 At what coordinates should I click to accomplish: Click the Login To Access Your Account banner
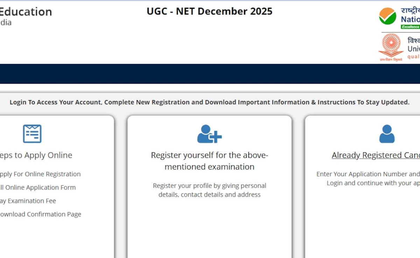[x=209, y=102]
